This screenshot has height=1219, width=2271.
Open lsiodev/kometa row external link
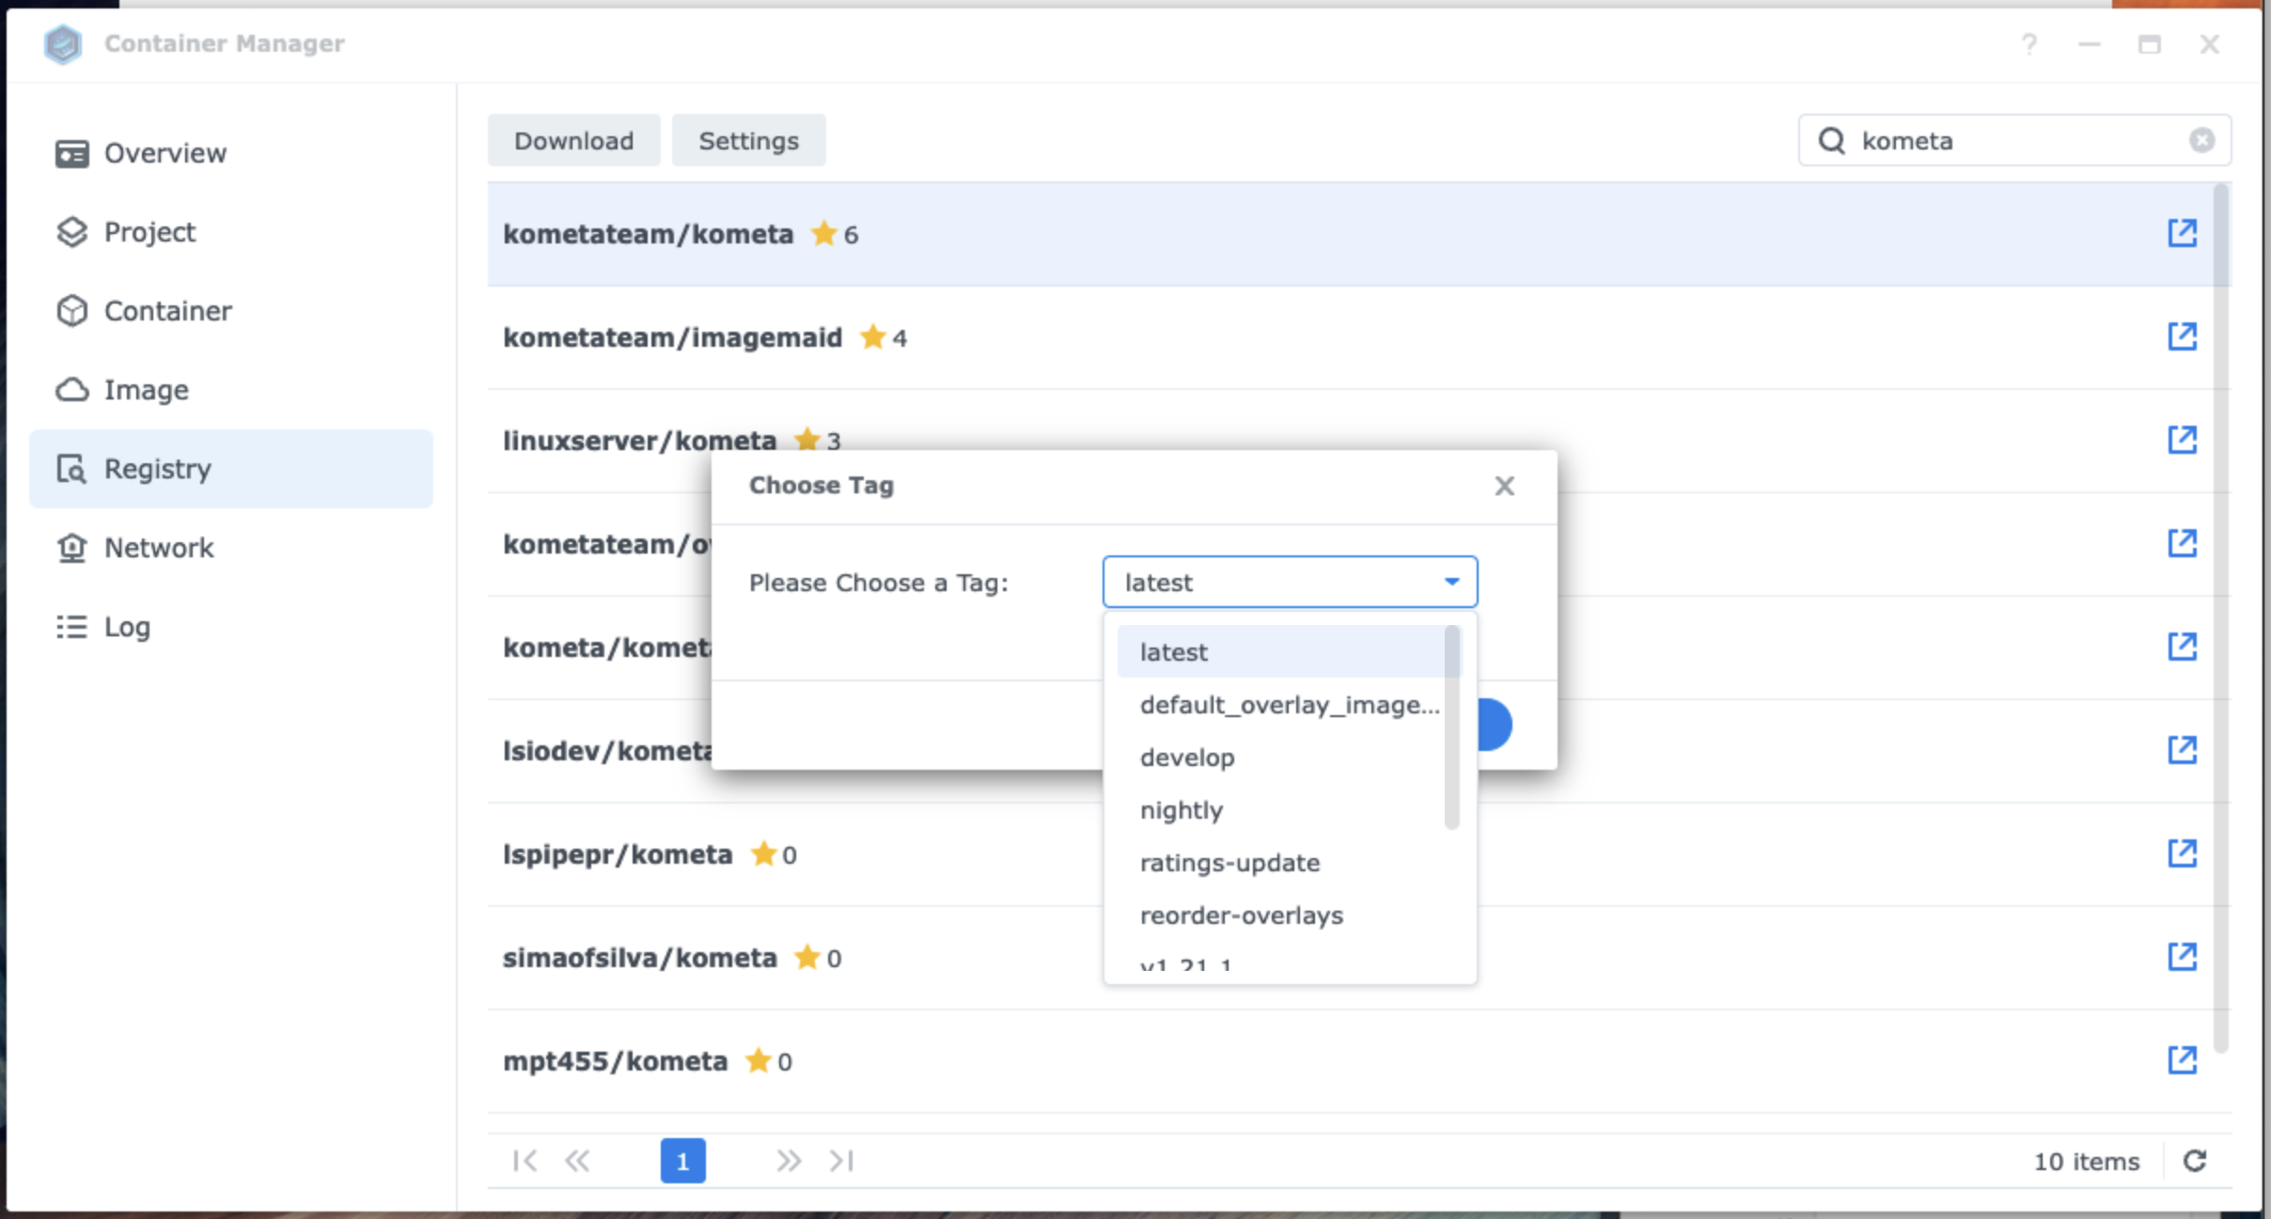(2182, 750)
